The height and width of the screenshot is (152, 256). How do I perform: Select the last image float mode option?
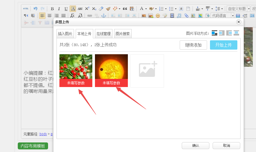(x=236, y=33)
